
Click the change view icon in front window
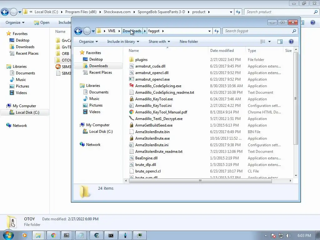coord(262,42)
